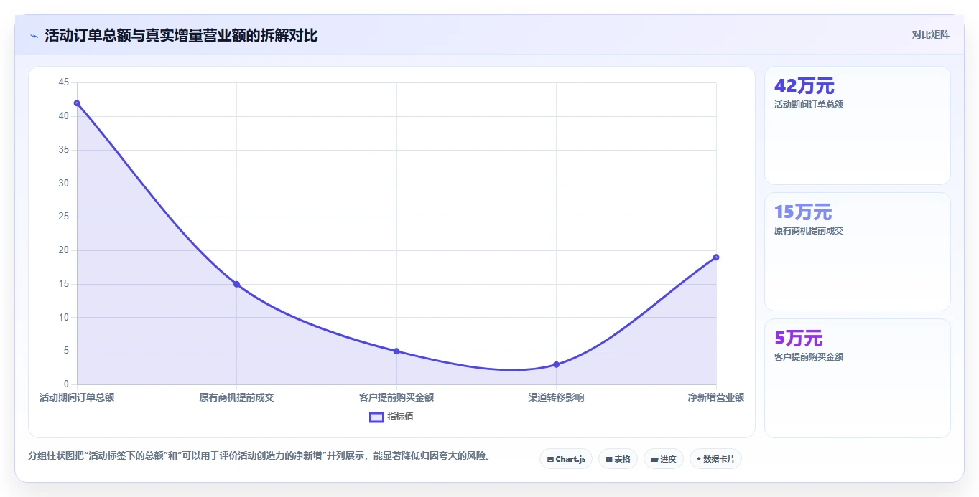Click the chart title 活动订单总额与真实增量营业额的拆解对比
The height and width of the screenshot is (497, 979).
coord(181,36)
